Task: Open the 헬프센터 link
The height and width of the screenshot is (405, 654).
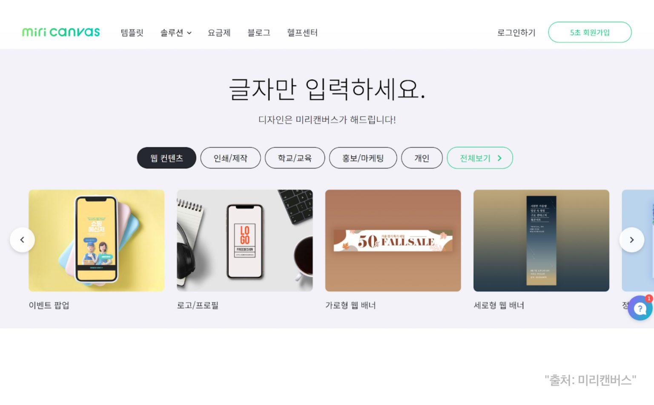Action: point(302,32)
